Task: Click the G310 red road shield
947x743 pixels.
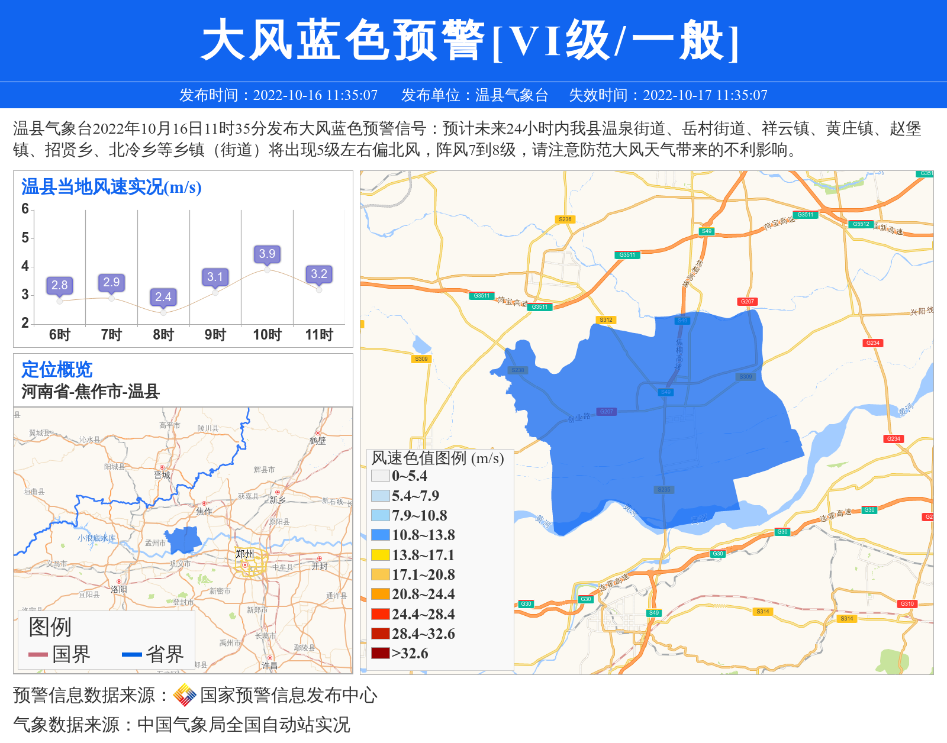Action: 907,604
